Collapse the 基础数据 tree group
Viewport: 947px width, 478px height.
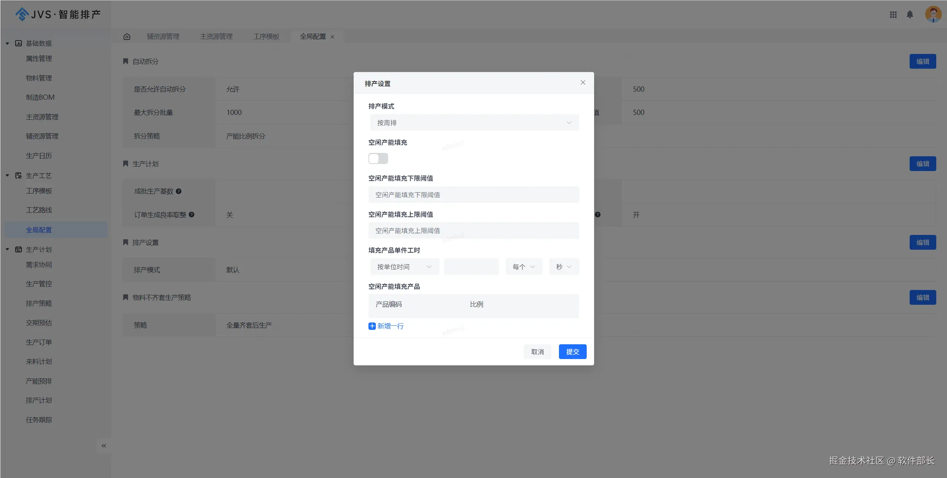7,44
